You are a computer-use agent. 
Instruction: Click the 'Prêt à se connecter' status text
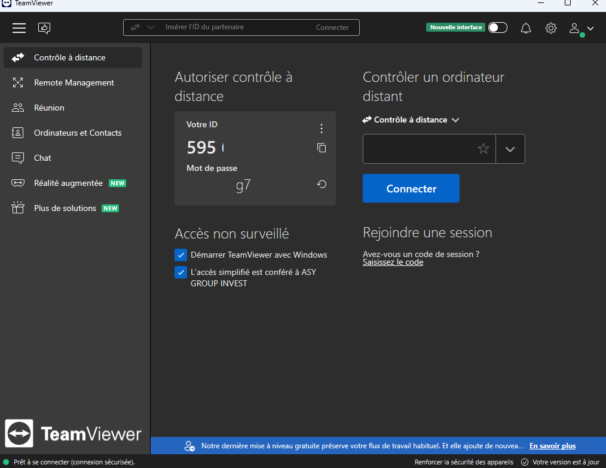(x=74, y=462)
